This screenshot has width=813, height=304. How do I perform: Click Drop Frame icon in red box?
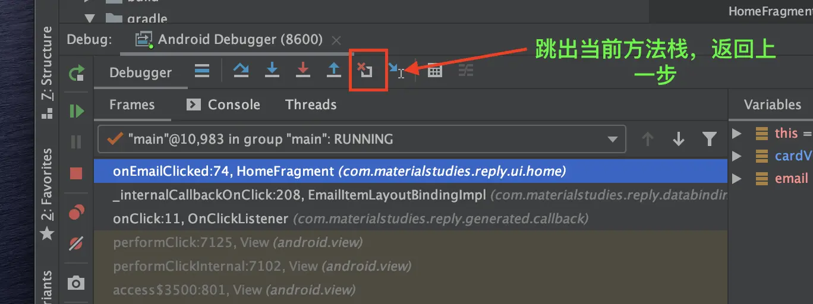point(365,70)
